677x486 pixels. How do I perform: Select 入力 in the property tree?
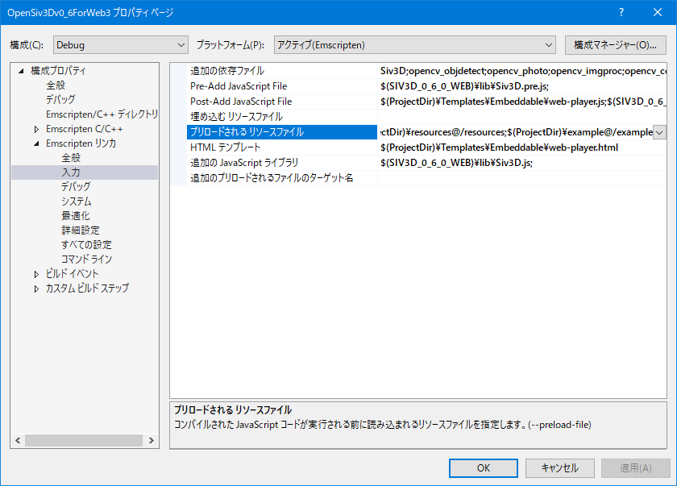pos(71,172)
